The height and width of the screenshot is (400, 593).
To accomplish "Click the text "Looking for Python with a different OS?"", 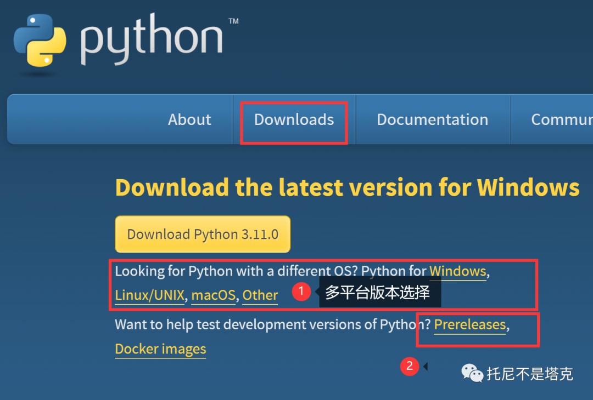I will 236,271.
